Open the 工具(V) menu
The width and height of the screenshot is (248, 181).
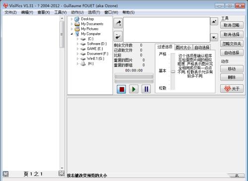pyautogui.click(x=61, y=12)
